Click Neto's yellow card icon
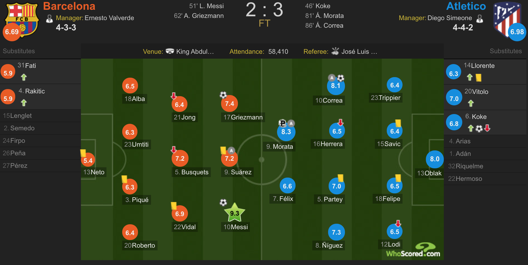The height and width of the screenshot is (265, 528). pyautogui.click(x=83, y=153)
